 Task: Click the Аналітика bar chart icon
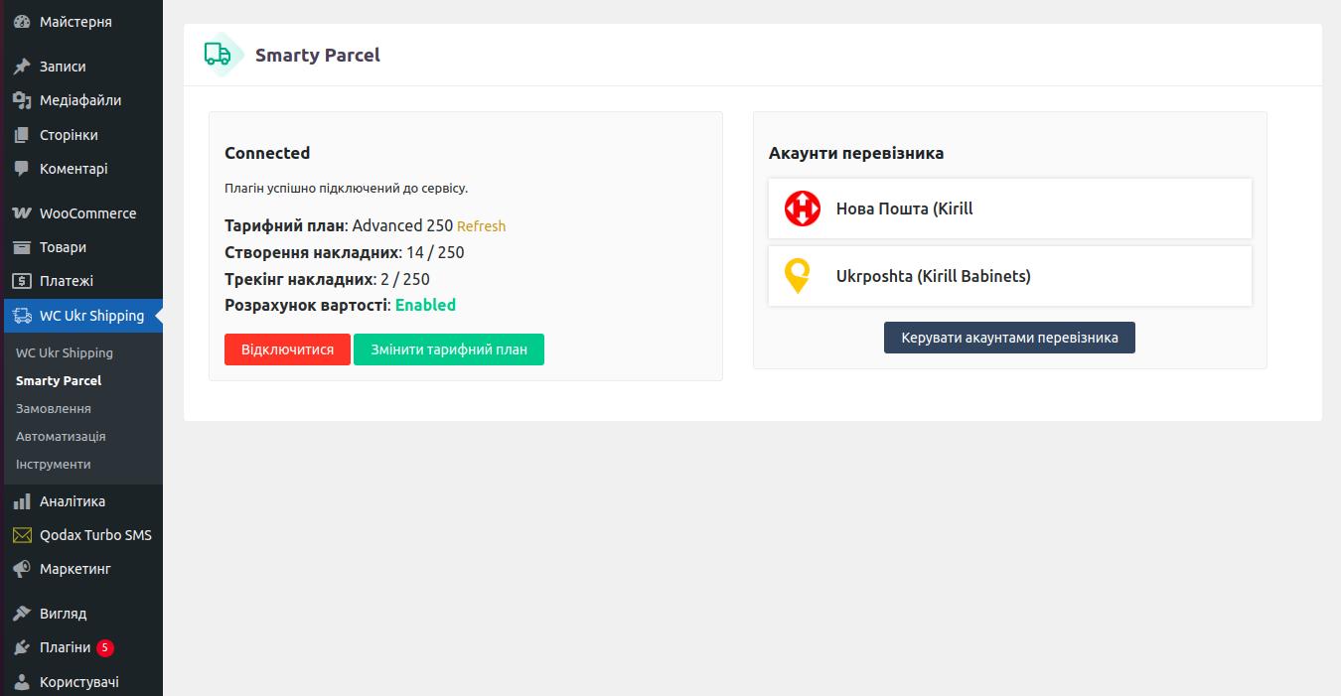pos(22,501)
